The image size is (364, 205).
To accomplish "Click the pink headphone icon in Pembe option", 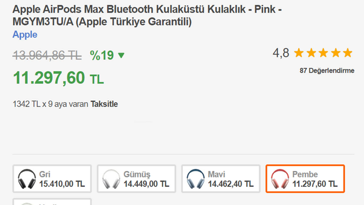I will pyautogui.click(x=280, y=179).
